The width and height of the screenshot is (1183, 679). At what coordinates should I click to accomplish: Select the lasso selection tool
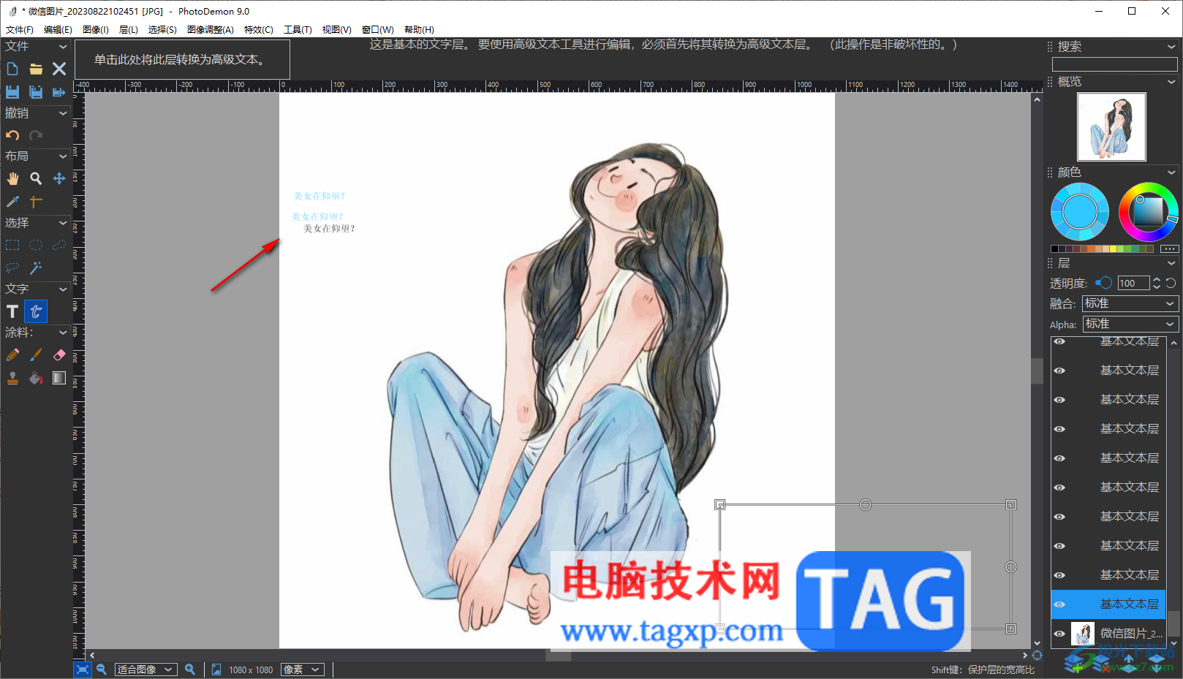coord(12,268)
